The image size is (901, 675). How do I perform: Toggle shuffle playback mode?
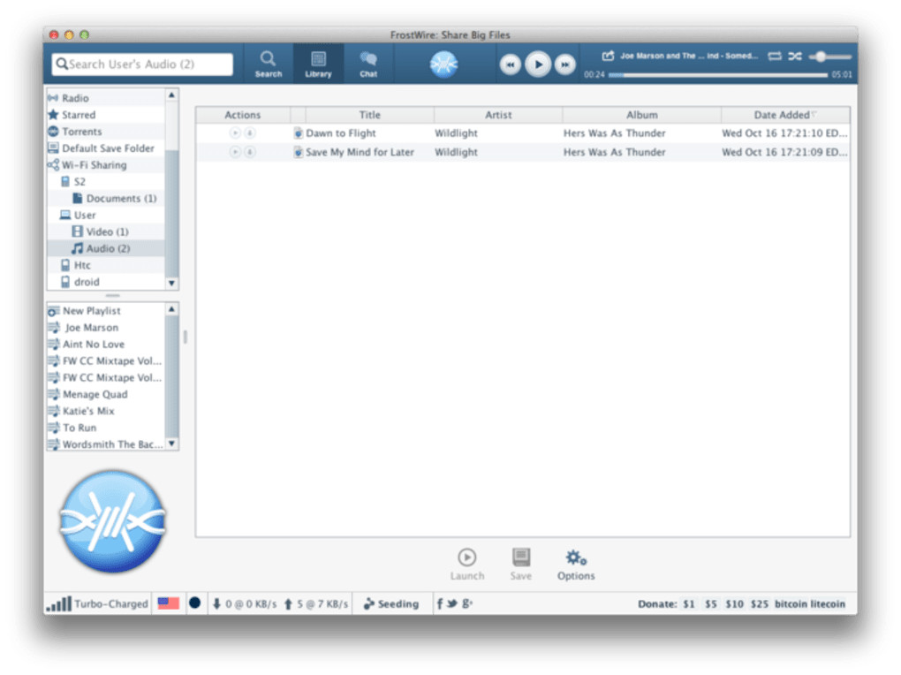pyautogui.click(x=795, y=56)
